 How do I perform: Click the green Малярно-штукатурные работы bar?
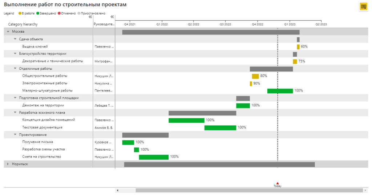click(x=280, y=91)
